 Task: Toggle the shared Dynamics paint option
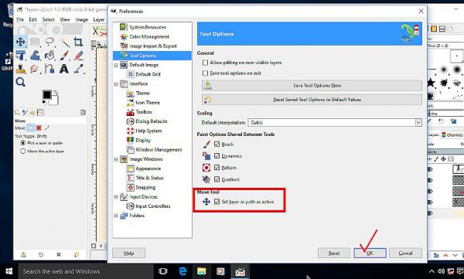[x=217, y=155]
